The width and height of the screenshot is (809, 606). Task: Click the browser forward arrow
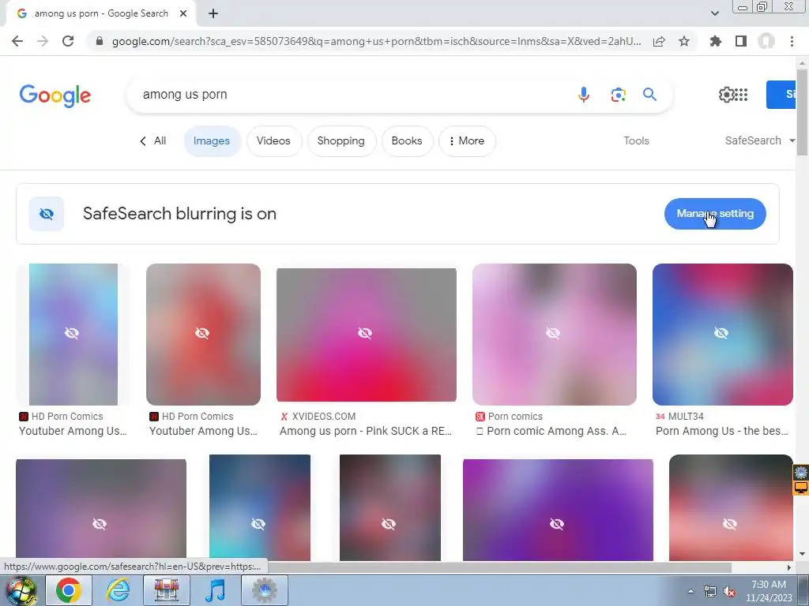point(43,41)
